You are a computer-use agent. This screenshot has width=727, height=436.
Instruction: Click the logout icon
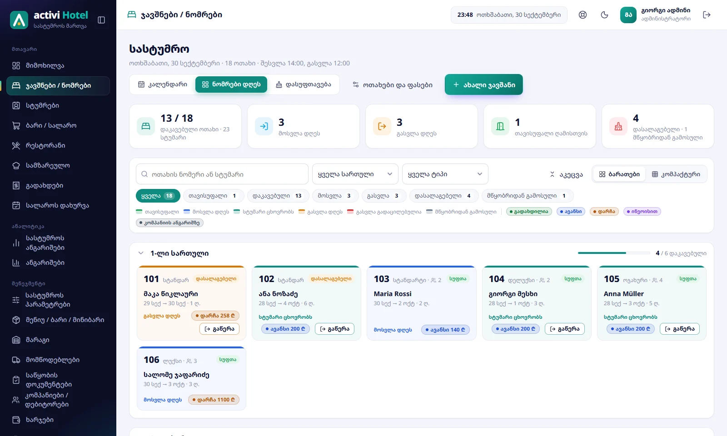pos(707,15)
